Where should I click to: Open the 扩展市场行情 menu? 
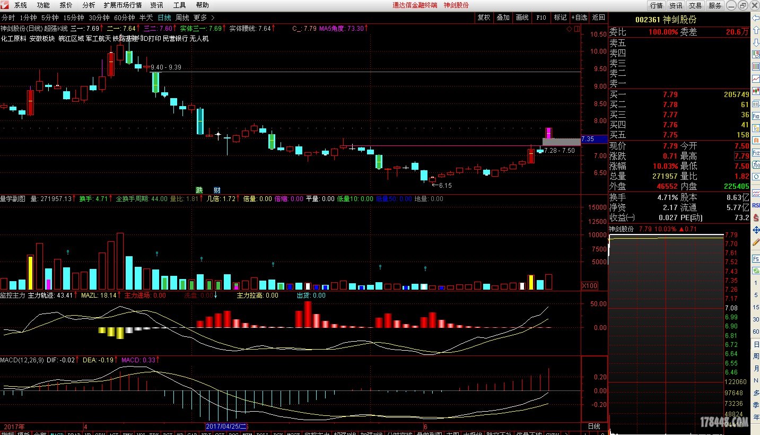pos(123,5)
